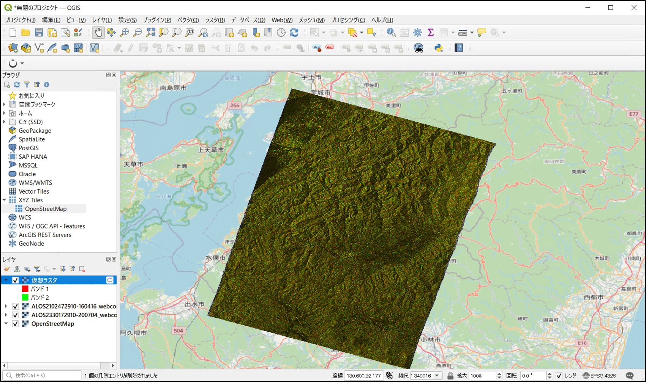Toggle visibility of 仮想ラスタ layer
Screen dimensions: 646x382
pyautogui.click(x=16, y=280)
